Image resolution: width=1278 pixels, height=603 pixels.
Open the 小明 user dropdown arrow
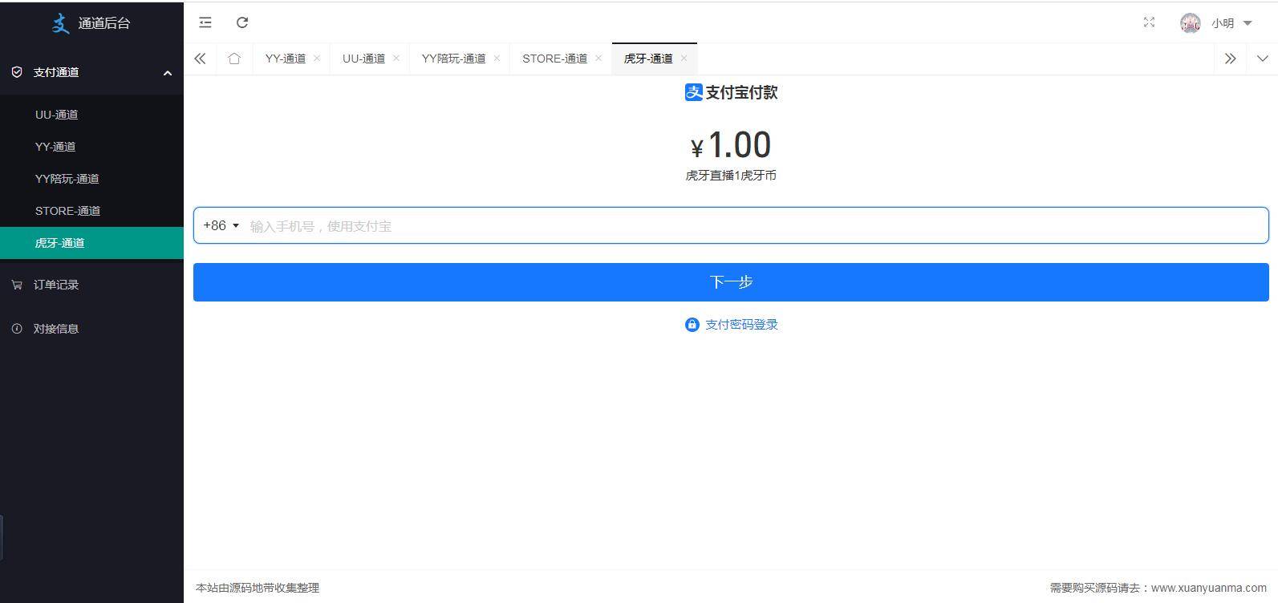(1248, 23)
